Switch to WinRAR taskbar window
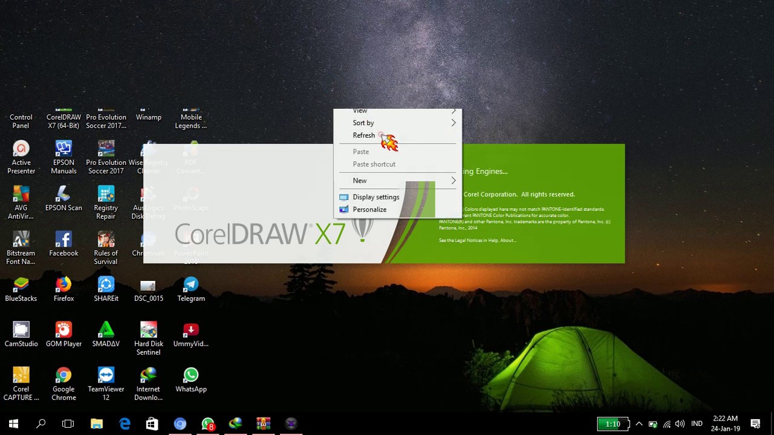The width and height of the screenshot is (774, 435). point(264,424)
